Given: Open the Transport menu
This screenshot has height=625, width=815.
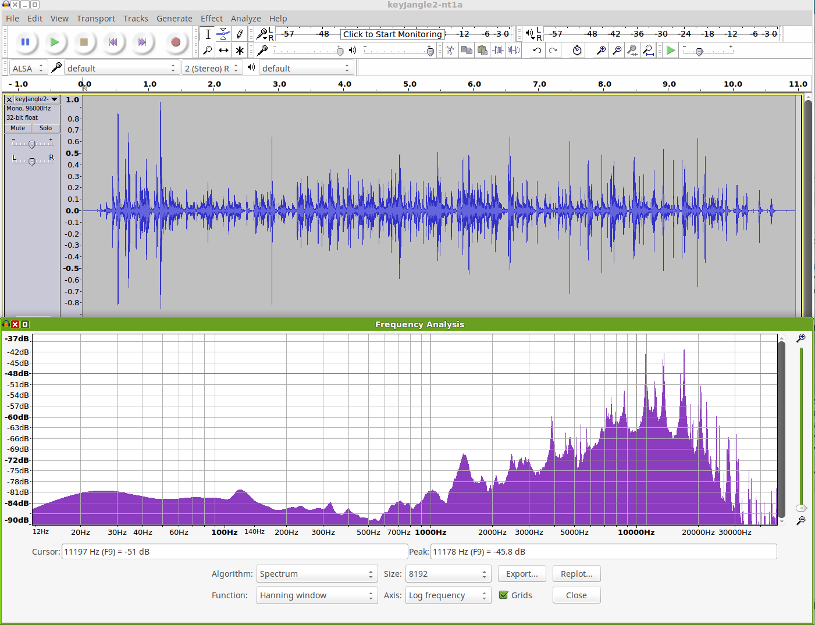Looking at the screenshot, I should tap(96, 19).
